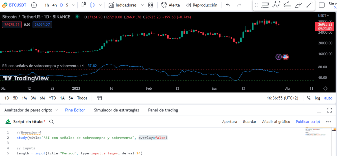This screenshot has height=156, width=337.
Task: Set range to 1M
Action: (24, 98)
